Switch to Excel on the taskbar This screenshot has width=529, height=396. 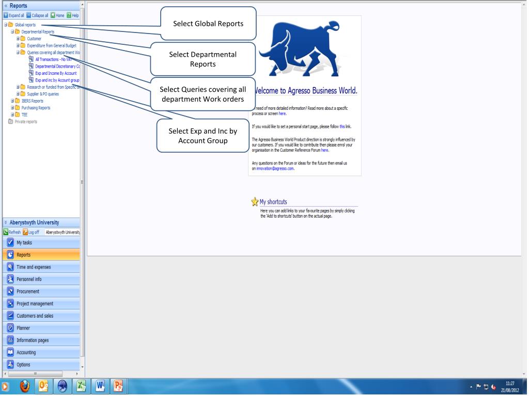click(81, 386)
